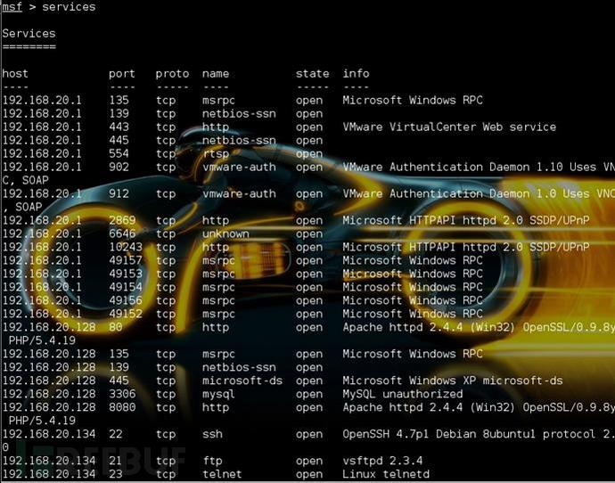Click 'vsftpd 2.3.4' info text
Image resolution: width=615 pixels, height=483 pixels.
click(x=382, y=461)
